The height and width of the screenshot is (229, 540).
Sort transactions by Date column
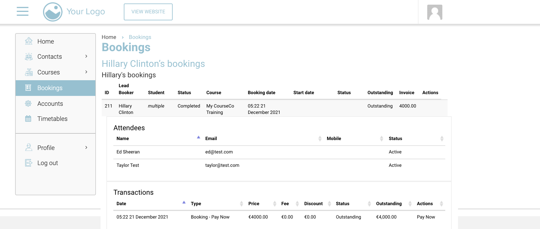(x=121, y=204)
